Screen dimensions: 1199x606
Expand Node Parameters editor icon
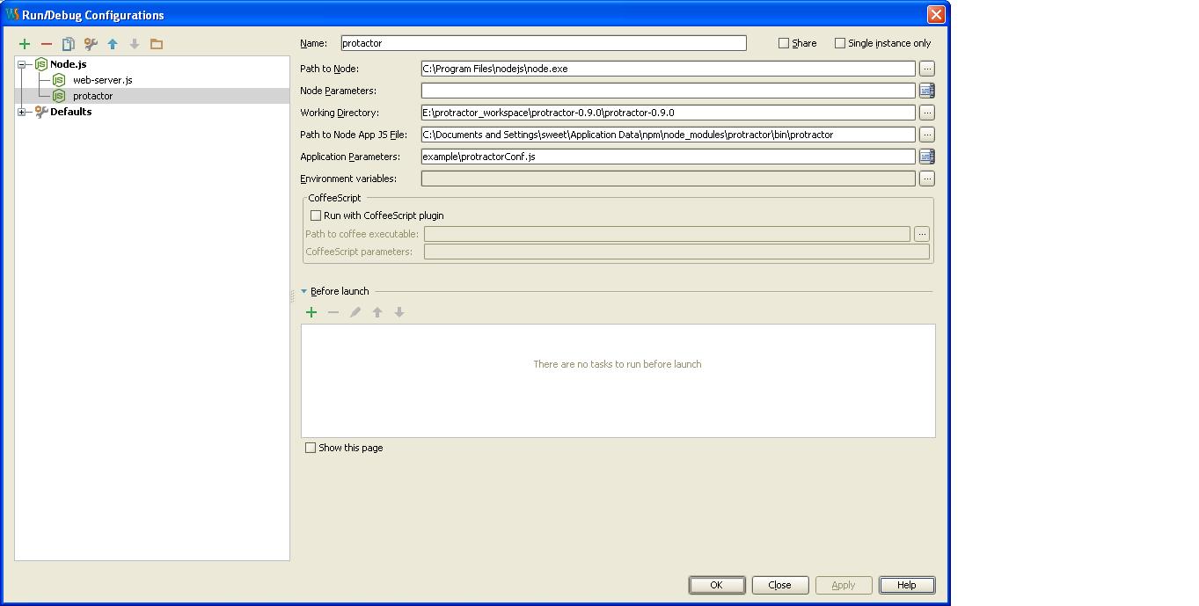pyautogui.click(x=926, y=91)
